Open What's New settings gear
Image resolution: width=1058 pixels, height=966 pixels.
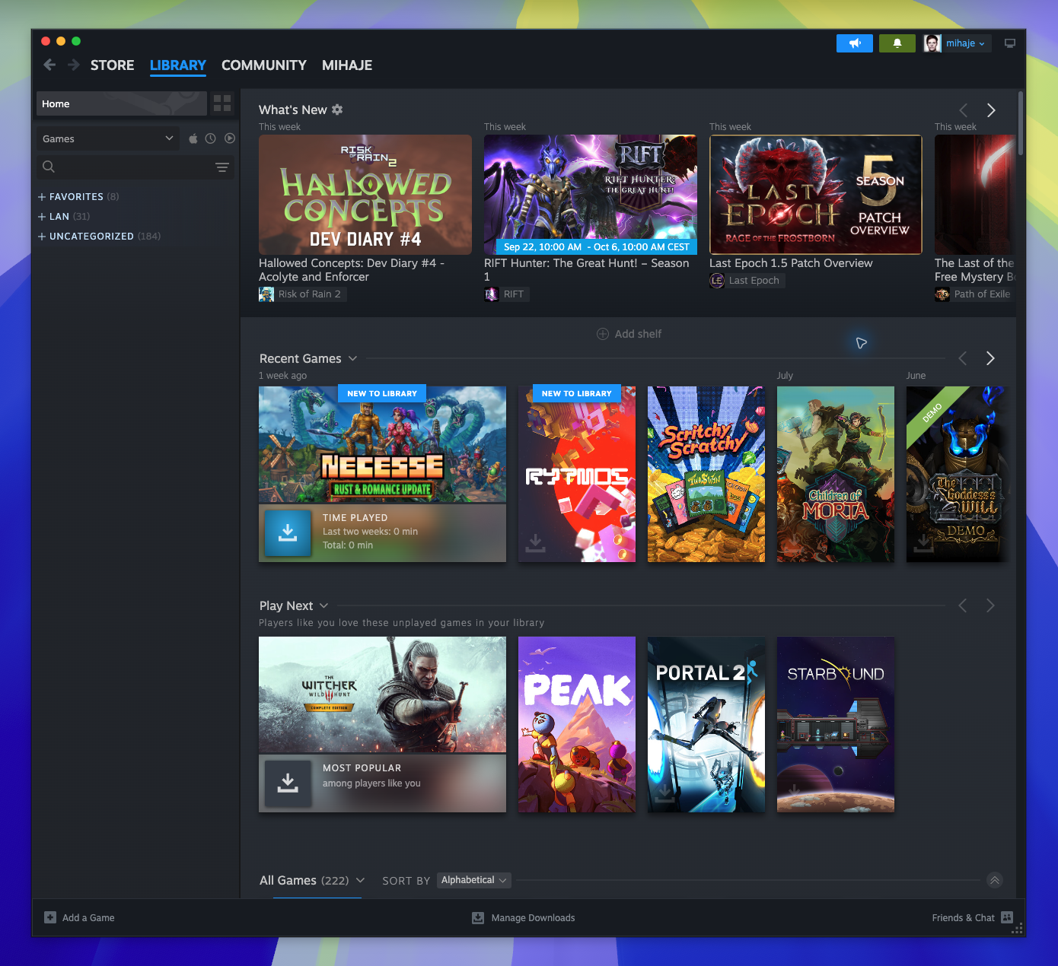point(337,110)
